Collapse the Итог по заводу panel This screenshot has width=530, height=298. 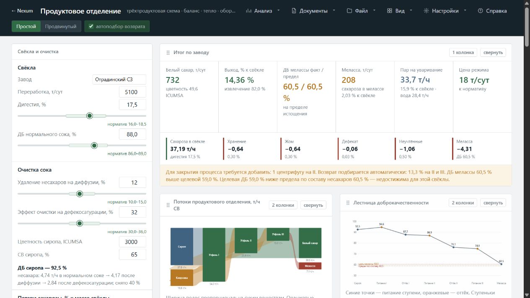(493, 52)
